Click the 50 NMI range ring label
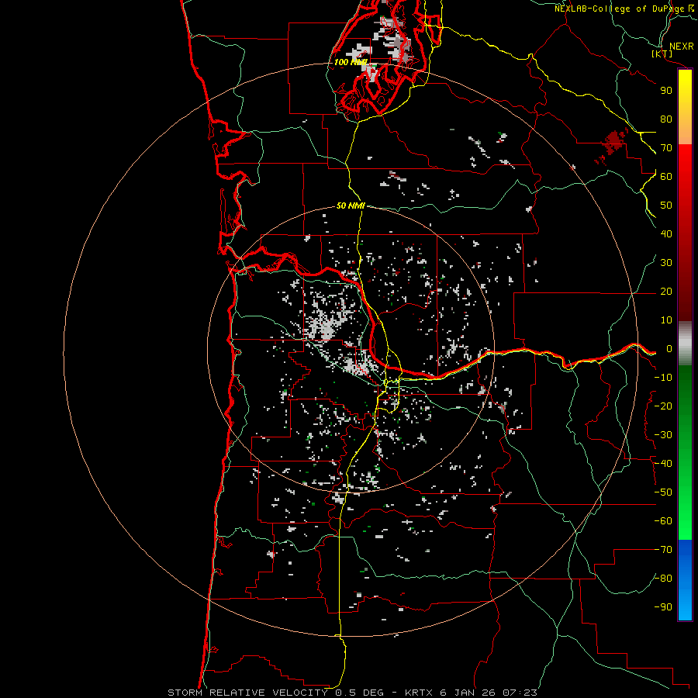 coord(351,206)
